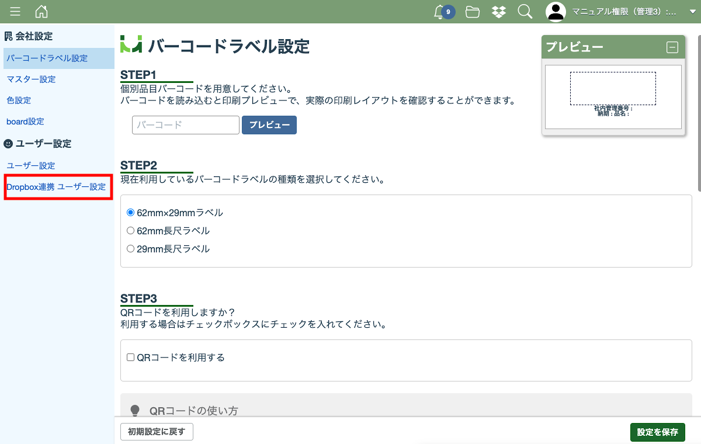Select 62mm長尺ラベル radio option
This screenshot has width=701, height=444.
point(131,231)
